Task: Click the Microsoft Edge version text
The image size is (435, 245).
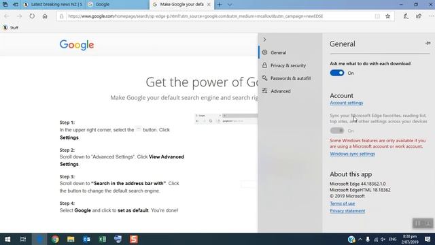Action: [x=358, y=184]
